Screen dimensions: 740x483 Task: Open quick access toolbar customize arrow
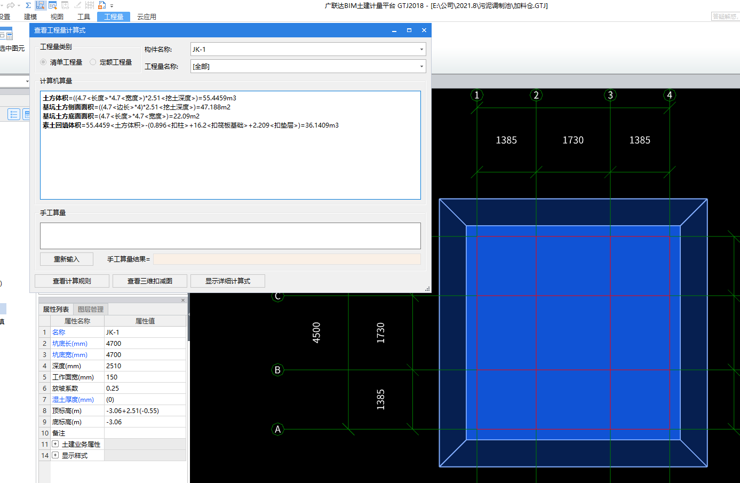112,6
